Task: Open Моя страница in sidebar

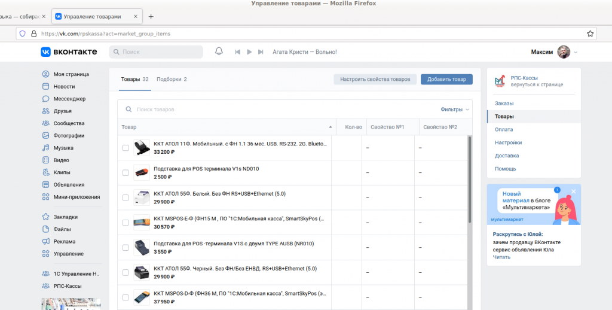Action: coord(71,74)
